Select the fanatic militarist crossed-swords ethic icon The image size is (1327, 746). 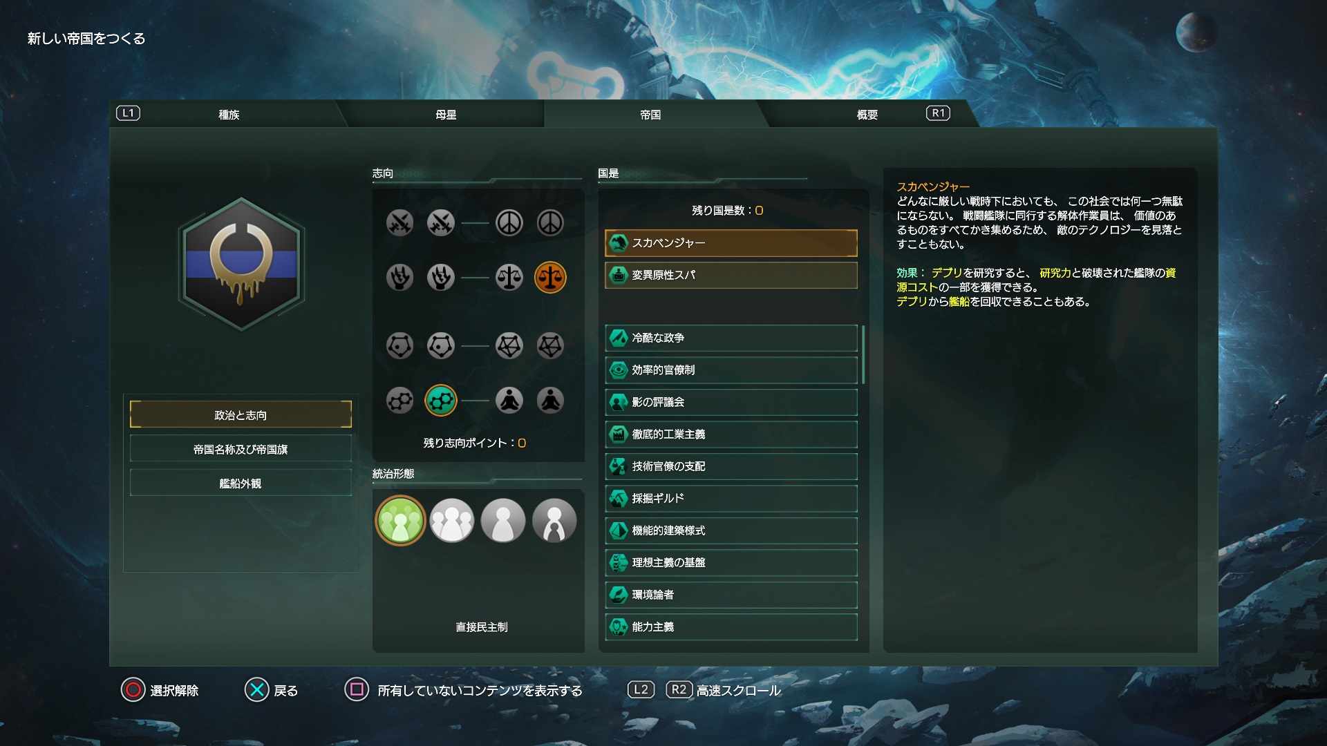(399, 223)
